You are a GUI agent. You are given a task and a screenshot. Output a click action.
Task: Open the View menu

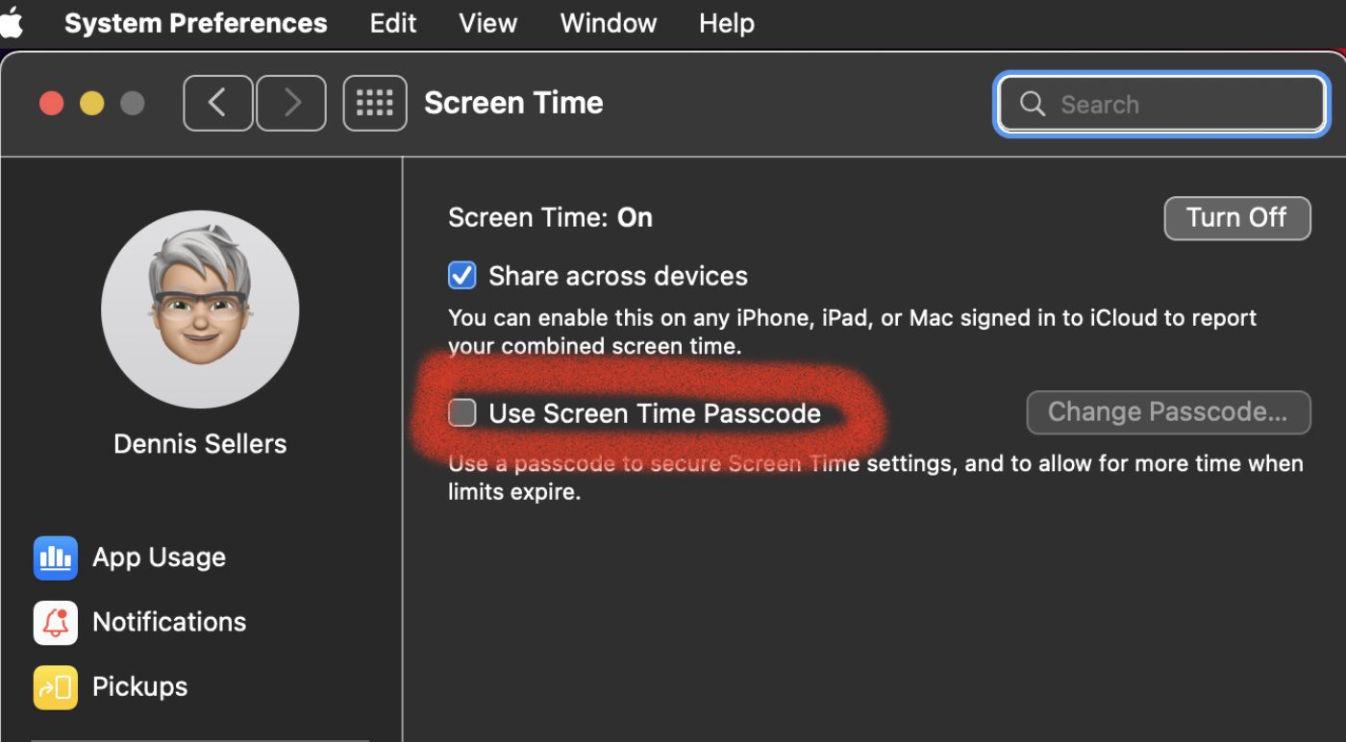(x=488, y=23)
